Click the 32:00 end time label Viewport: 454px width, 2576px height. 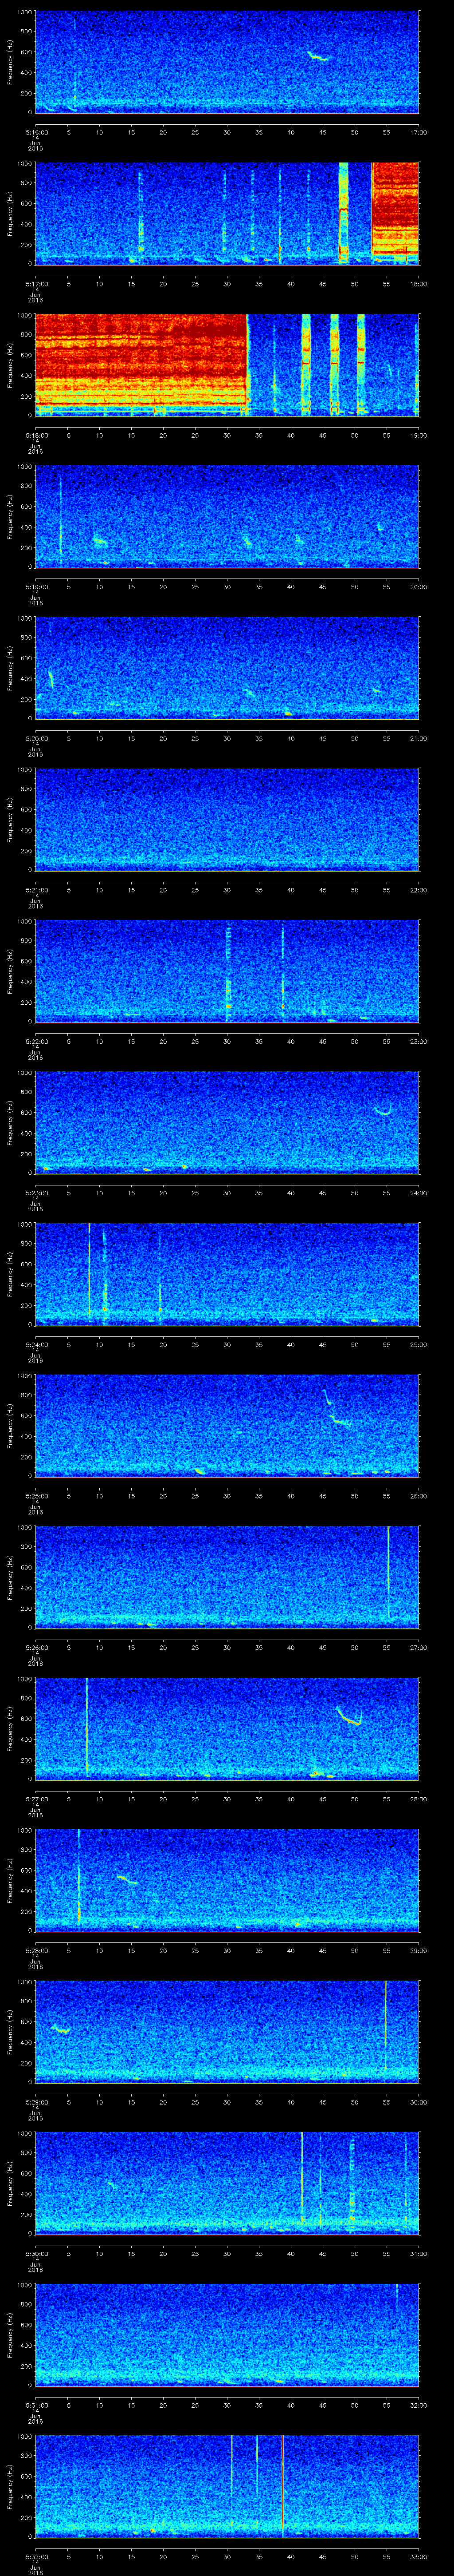click(419, 2405)
